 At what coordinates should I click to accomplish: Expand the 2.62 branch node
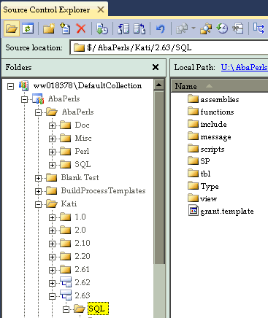pyautogui.click(x=52, y=283)
